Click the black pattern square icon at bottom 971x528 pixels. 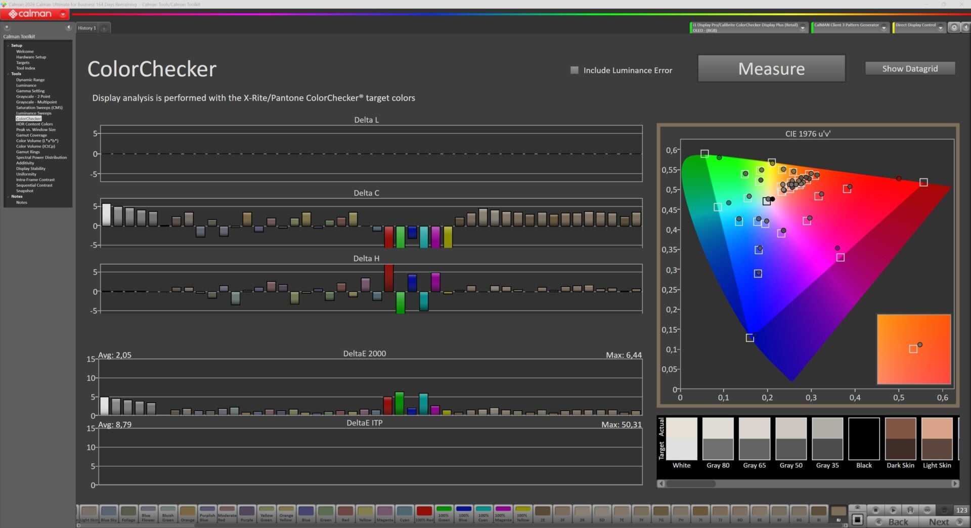pos(857,519)
